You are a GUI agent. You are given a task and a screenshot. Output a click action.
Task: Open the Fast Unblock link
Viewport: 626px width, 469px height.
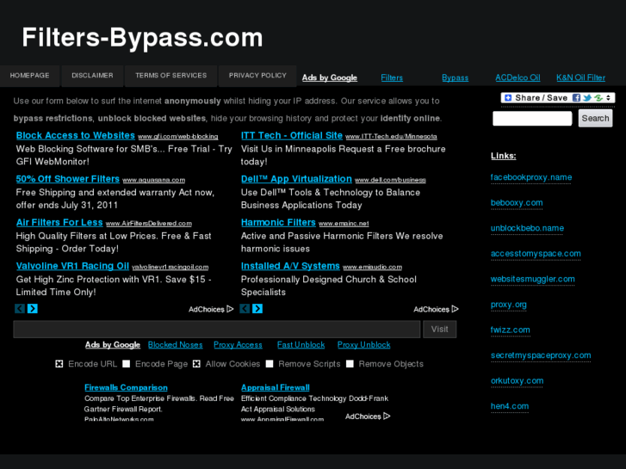pyautogui.click(x=301, y=345)
